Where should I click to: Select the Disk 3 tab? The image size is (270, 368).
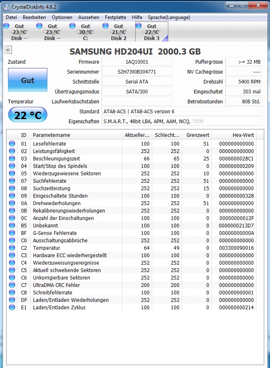click(x=152, y=32)
